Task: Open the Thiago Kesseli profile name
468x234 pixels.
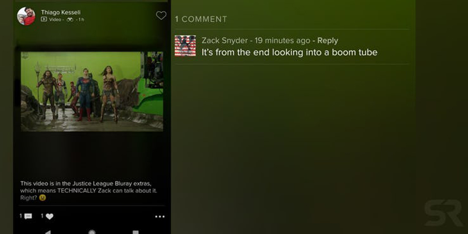Action: pos(60,12)
